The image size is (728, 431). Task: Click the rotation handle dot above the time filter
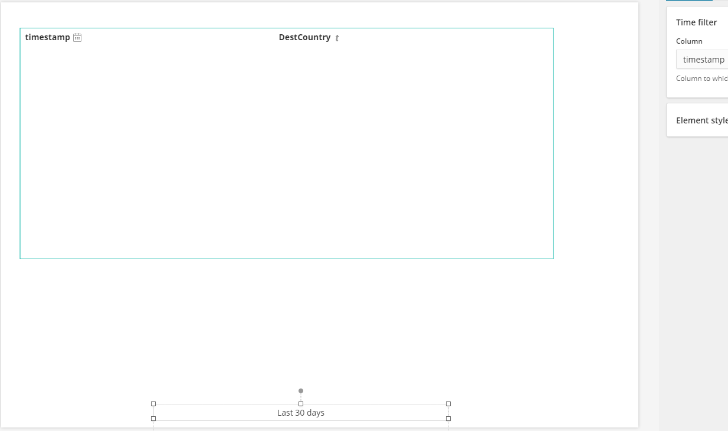pyautogui.click(x=301, y=391)
